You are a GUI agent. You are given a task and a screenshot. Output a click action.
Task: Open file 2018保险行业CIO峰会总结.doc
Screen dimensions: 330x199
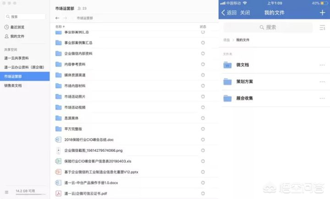tap(89, 139)
